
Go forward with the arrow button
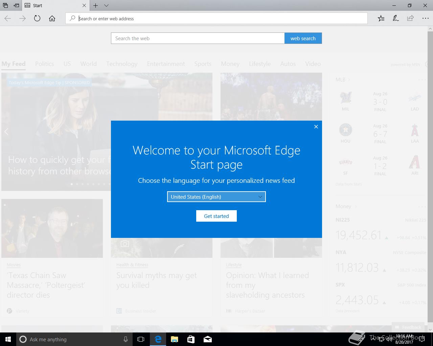click(23, 19)
